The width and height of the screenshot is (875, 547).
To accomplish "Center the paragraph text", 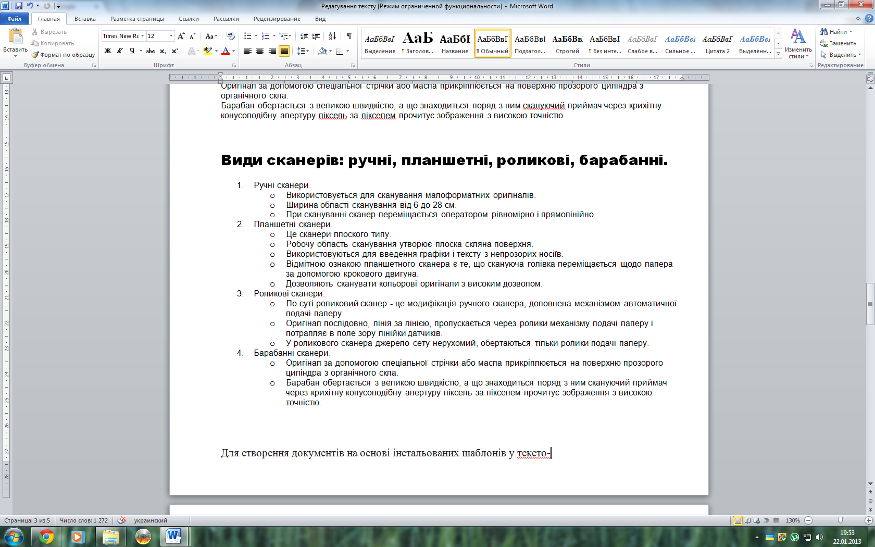I will pyautogui.click(x=260, y=51).
